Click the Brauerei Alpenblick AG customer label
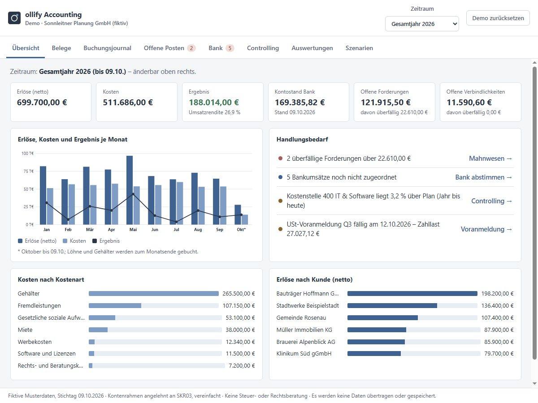Viewport: 538px width, 403px height. pyautogui.click(x=306, y=342)
